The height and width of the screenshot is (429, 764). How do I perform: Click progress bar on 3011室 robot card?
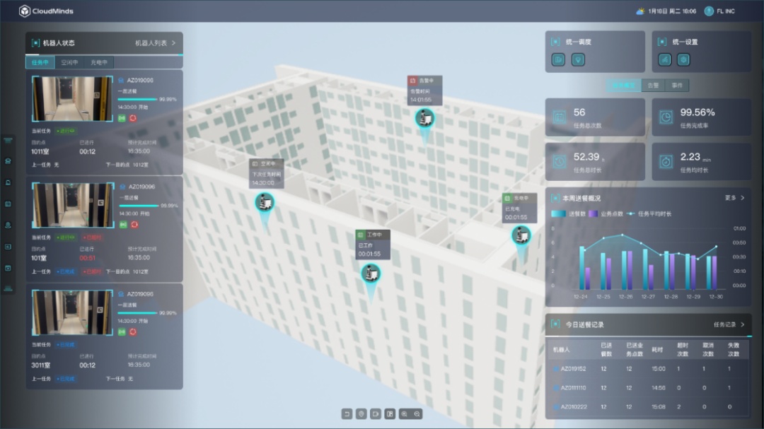pyautogui.click(x=137, y=313)
